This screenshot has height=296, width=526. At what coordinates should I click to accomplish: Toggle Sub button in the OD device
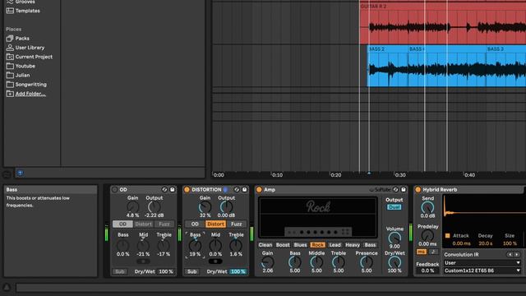(x=120, y=271)
